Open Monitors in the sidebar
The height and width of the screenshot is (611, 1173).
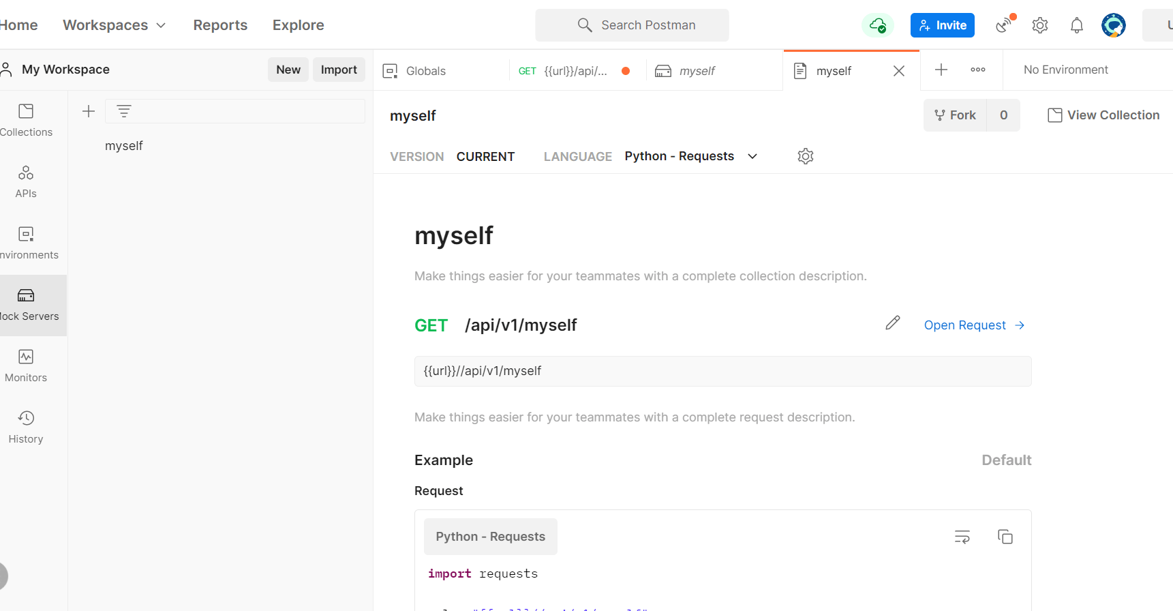[26, 366]
